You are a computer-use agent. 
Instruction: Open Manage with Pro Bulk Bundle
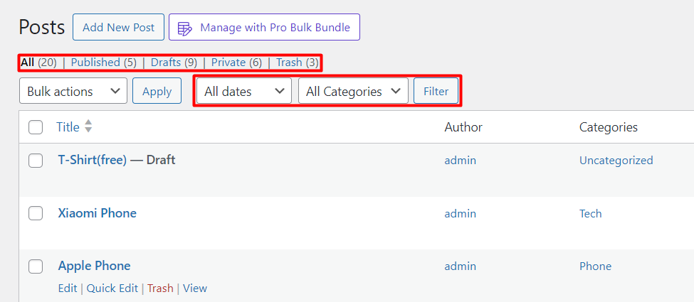(264, 27)
